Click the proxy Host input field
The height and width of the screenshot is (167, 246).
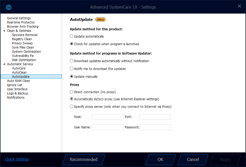[108, 117]
